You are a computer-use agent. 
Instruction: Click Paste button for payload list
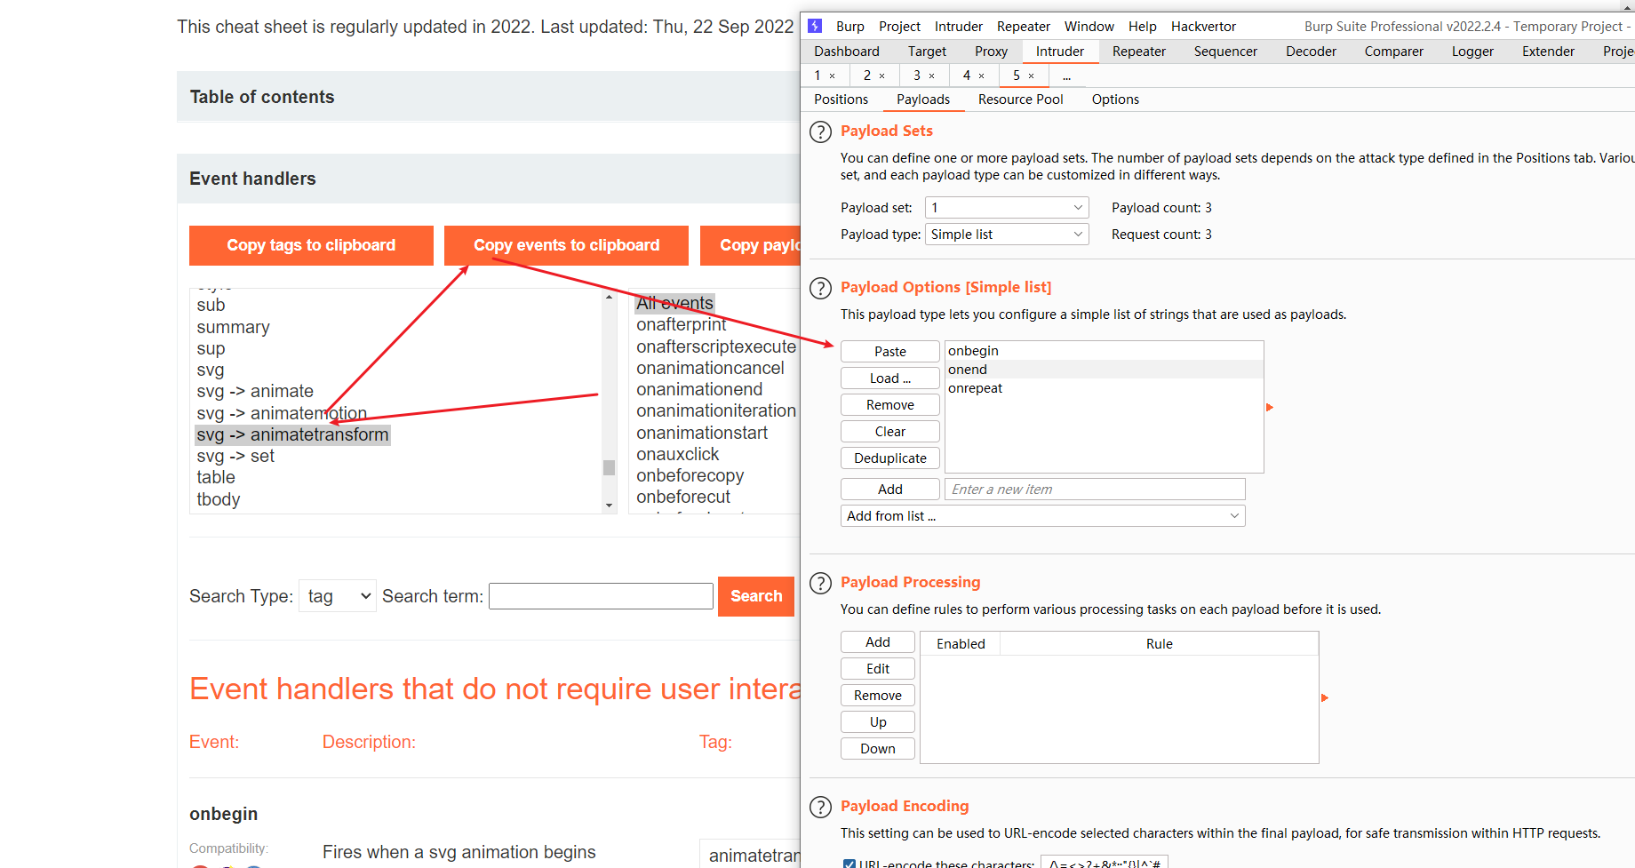point(889,352)
